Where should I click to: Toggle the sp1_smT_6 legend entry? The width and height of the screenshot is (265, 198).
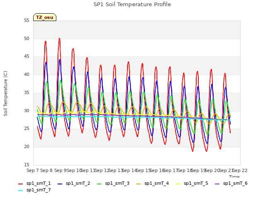231,183
